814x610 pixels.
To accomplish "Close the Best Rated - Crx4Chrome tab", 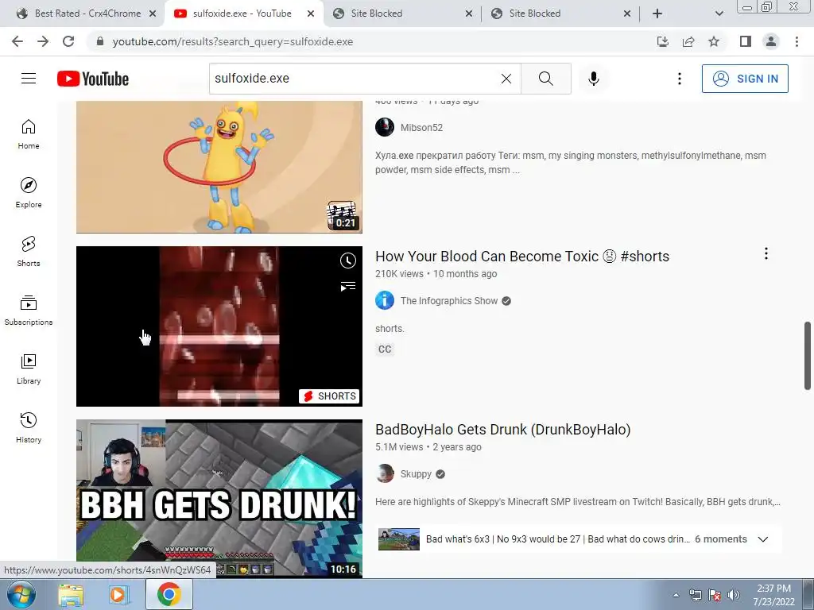I will click(x=153, y=14).
